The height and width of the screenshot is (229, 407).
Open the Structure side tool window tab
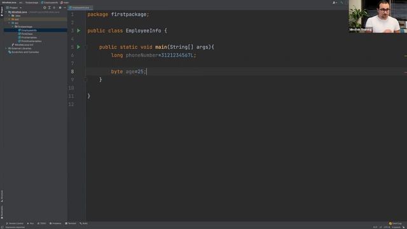tap(2, 196)
